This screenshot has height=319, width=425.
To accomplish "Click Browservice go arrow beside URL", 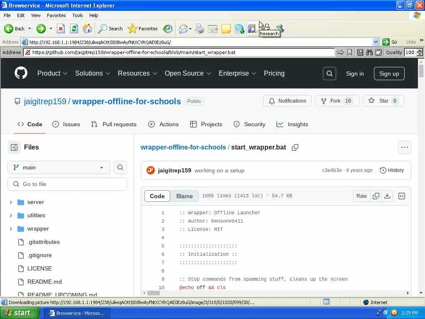I will pos(340,52).
